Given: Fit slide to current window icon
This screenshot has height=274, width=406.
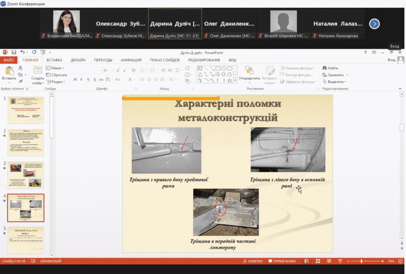Looking at the screenshot, I should pyautogui.click(x=401, y=261).
